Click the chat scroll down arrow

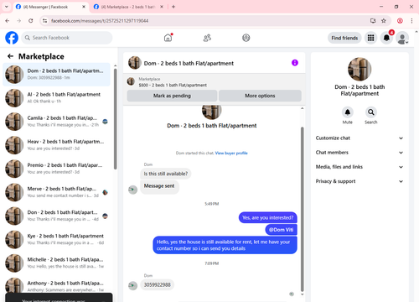tap(302, 294)
